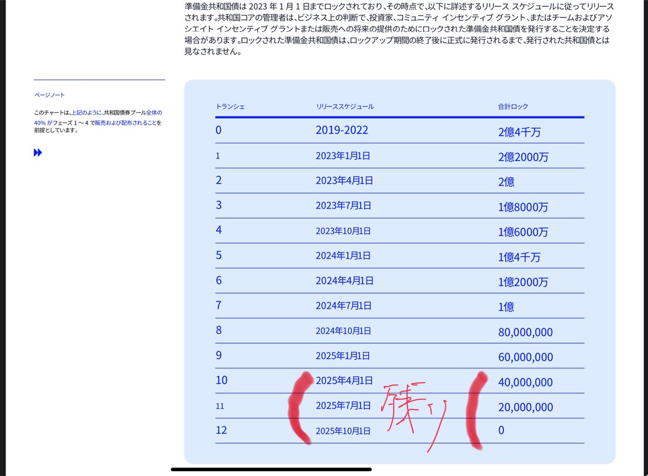This screenshot has width=648, height=476.
Task: Click the 60,000,000 total lock value
Action: pos(525,357)
